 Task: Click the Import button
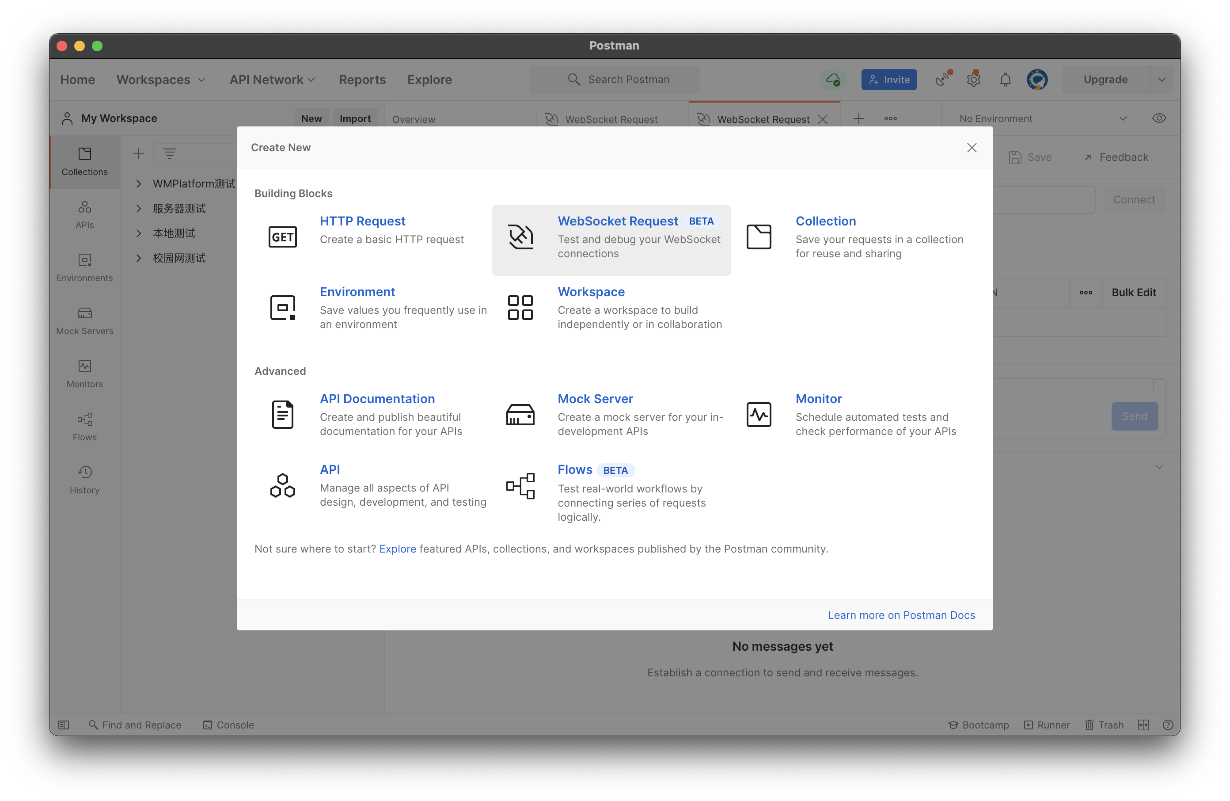point(355,118)
